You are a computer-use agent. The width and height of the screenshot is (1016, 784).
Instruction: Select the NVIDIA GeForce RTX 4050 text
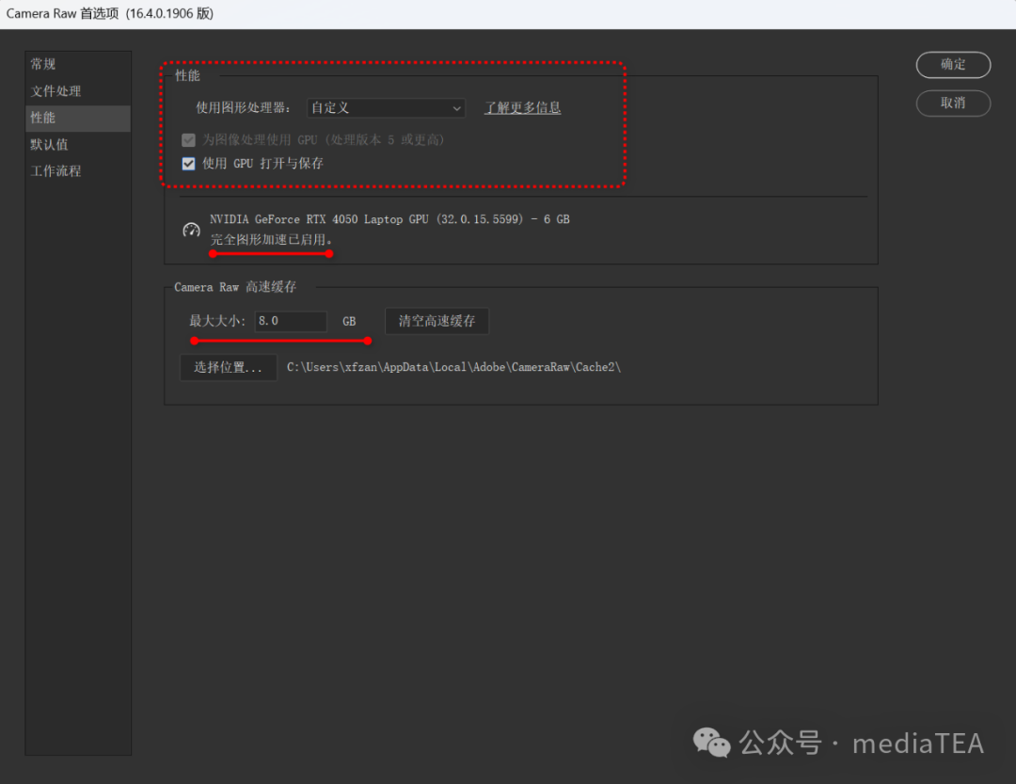click(389, 219)
